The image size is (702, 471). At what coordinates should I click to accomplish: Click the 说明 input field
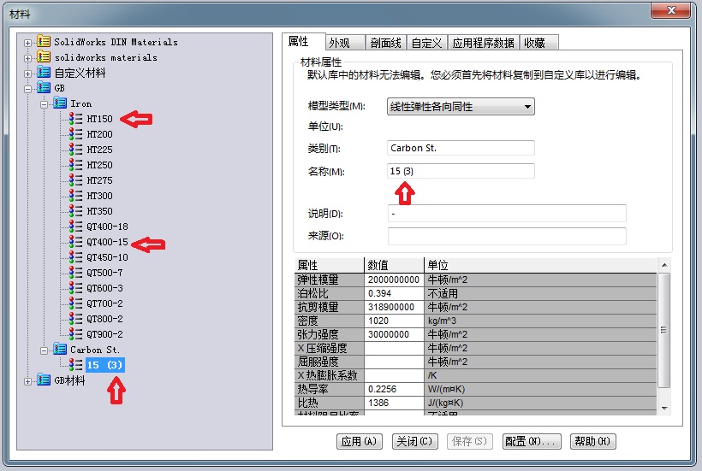tap(507, 213)
